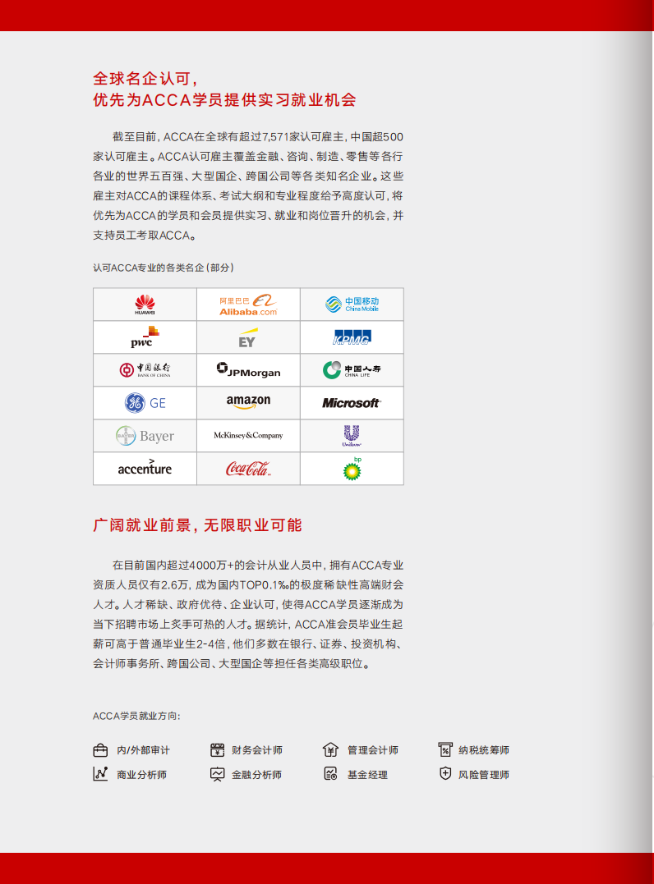Select the China Life logo
Screen dimensions: 654x884
(x=352, y=370)
